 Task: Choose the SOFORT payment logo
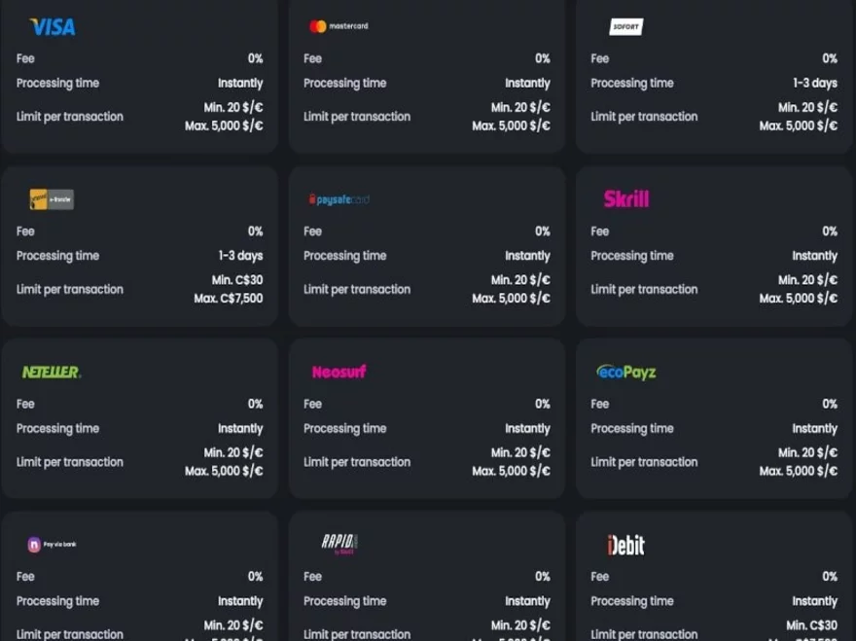click(625, 26)
